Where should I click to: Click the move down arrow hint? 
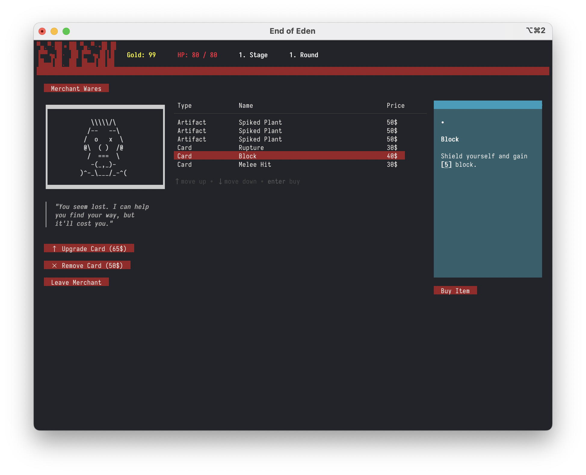pyautogui.click(x=221, y=182)
